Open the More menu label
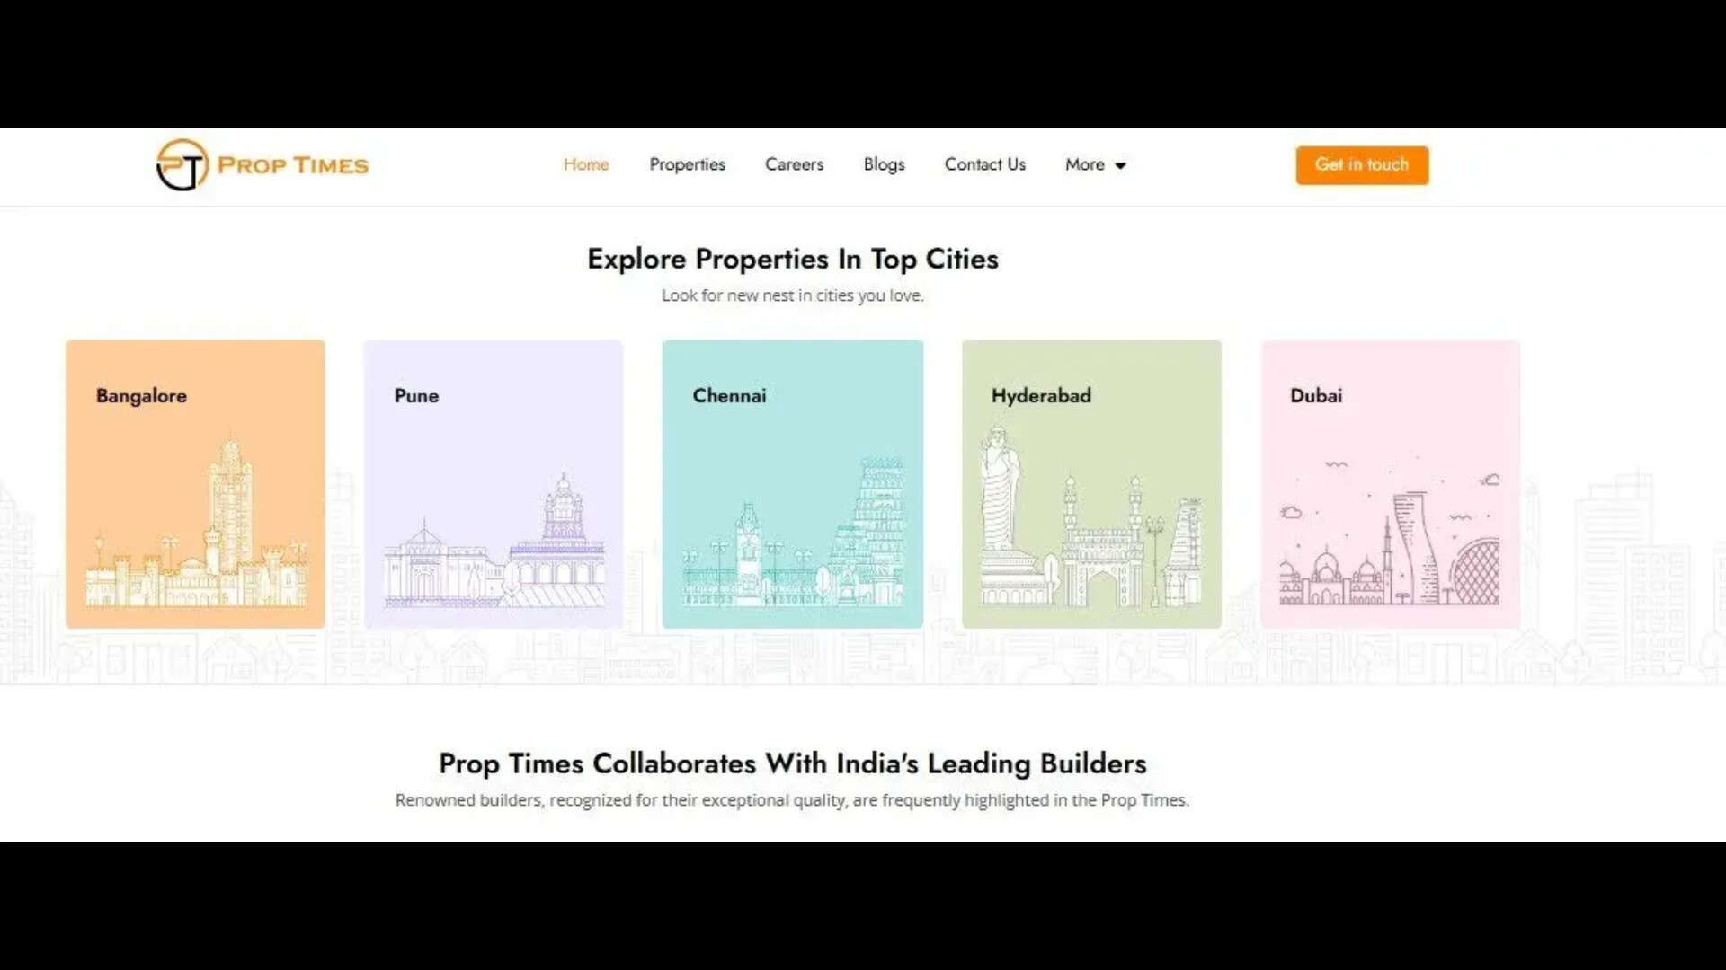Image resolution: width=1726 pixels, height=970 pixels. tap(1084, 164)
